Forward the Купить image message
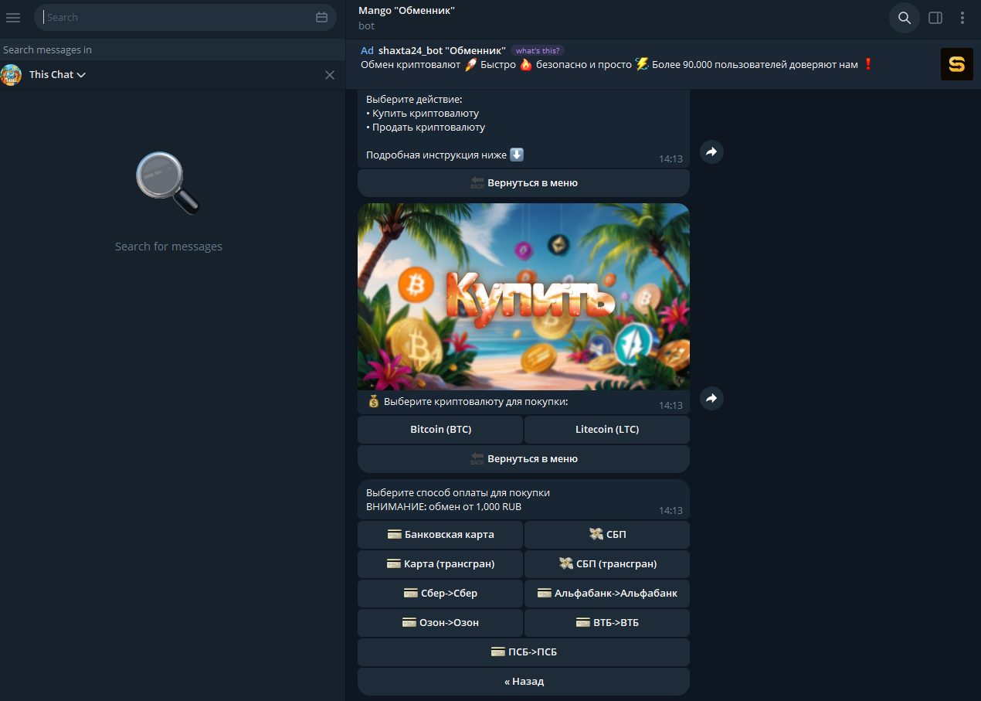This screenshot has height=701, width=981. pos(711,398)
